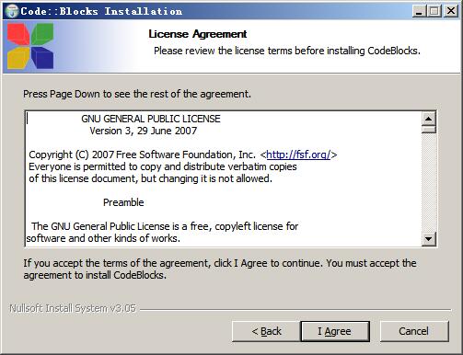The image size is (463, 355).
Task: Go back with the Back button
Action: click(266, 331)
